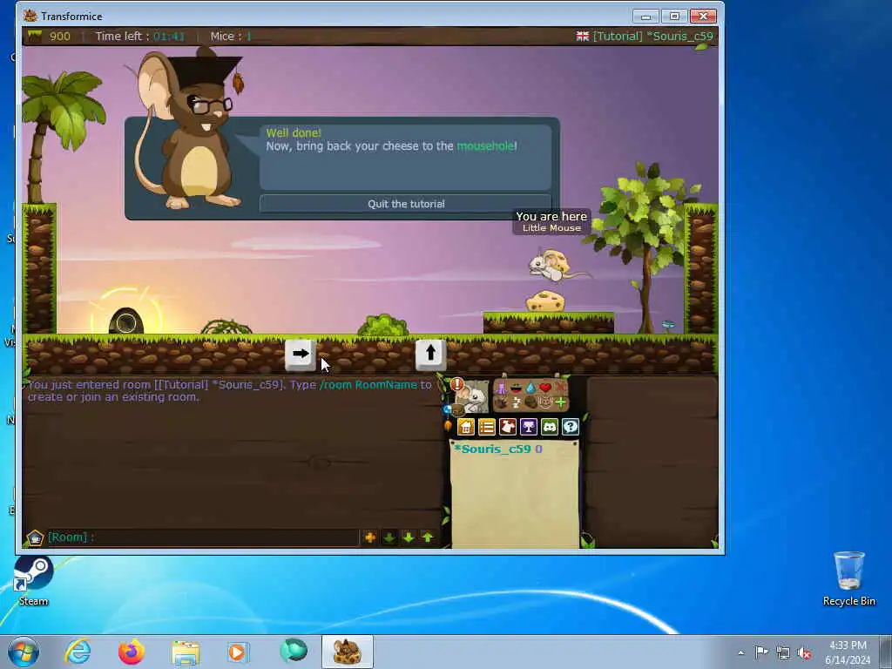Screen dimensions: 892x669
Task: Click the muted volume tray icon
Action: 804,652
